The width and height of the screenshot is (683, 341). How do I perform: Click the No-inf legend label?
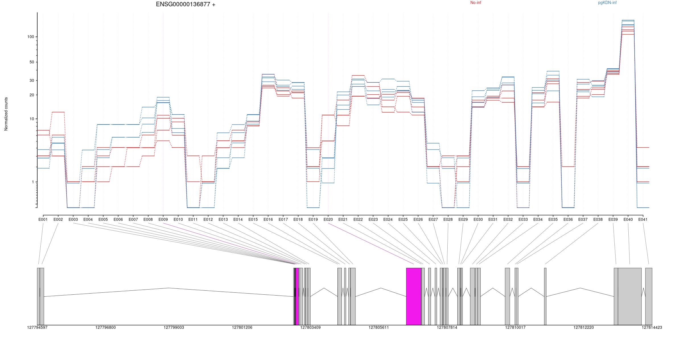476,3
